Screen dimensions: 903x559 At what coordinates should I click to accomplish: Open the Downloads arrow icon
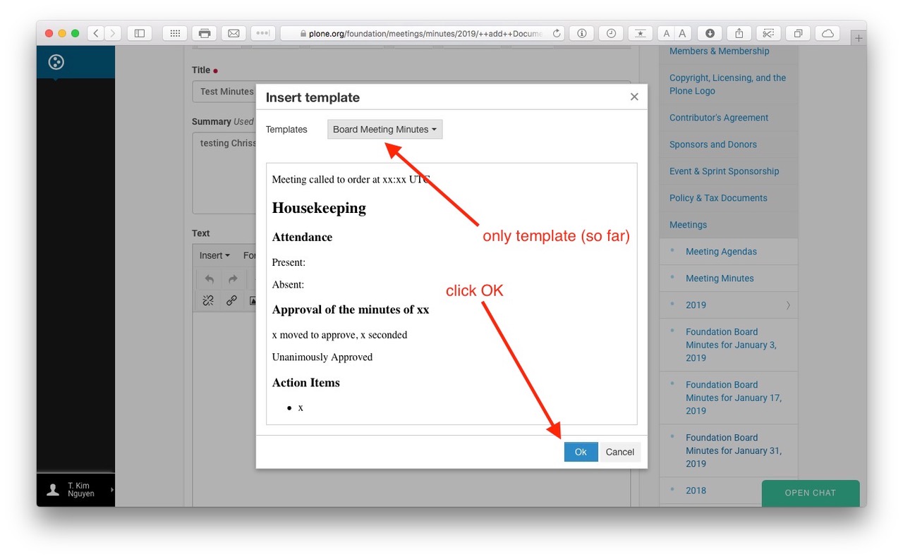(710, 33)
